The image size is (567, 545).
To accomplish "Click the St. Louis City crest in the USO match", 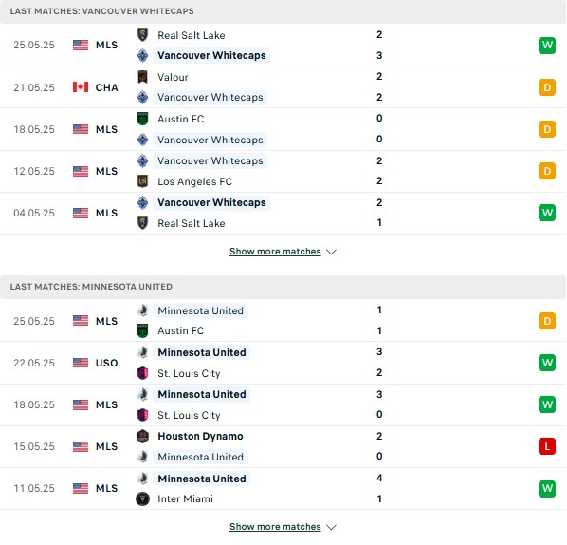I will pos(143,373).
